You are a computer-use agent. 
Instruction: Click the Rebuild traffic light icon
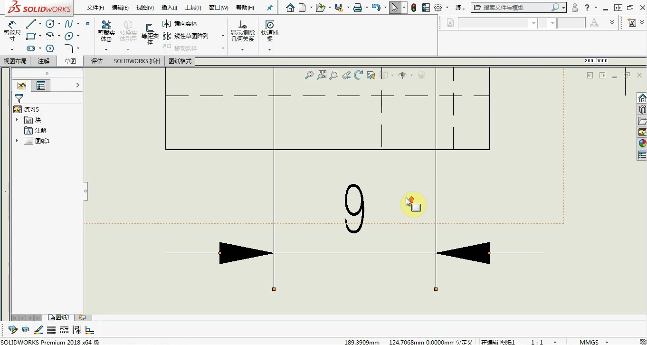[x=414, y=8]
